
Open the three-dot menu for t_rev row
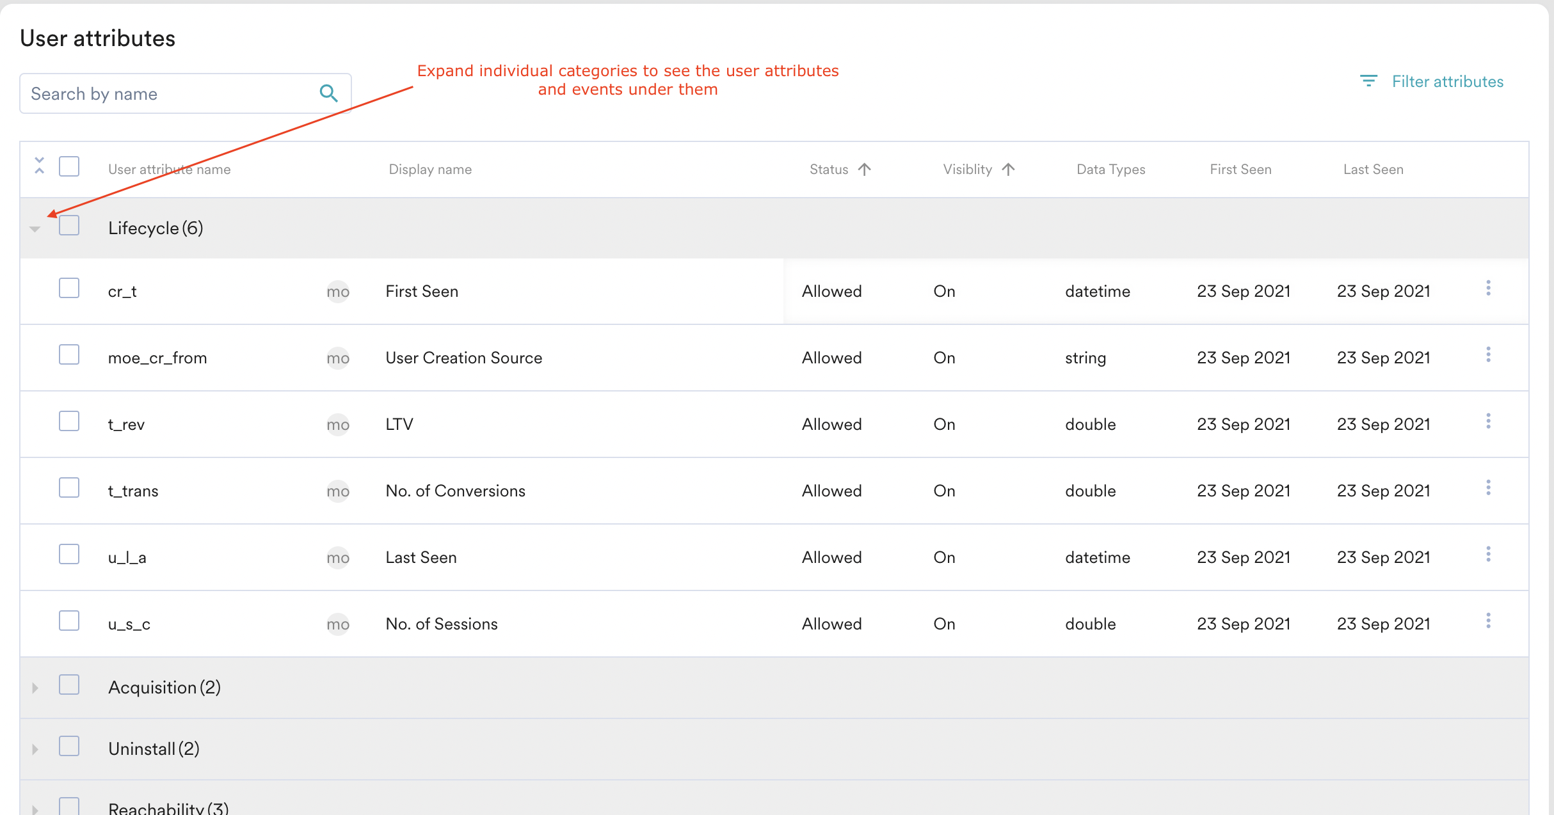coord(1488,422)
